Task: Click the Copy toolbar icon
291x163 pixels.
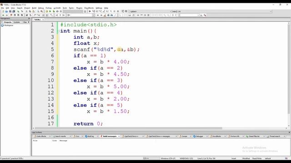Action: 30,11
